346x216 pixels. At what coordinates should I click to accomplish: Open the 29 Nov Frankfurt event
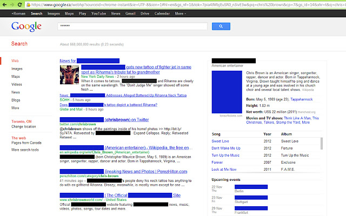click(251, 208)
